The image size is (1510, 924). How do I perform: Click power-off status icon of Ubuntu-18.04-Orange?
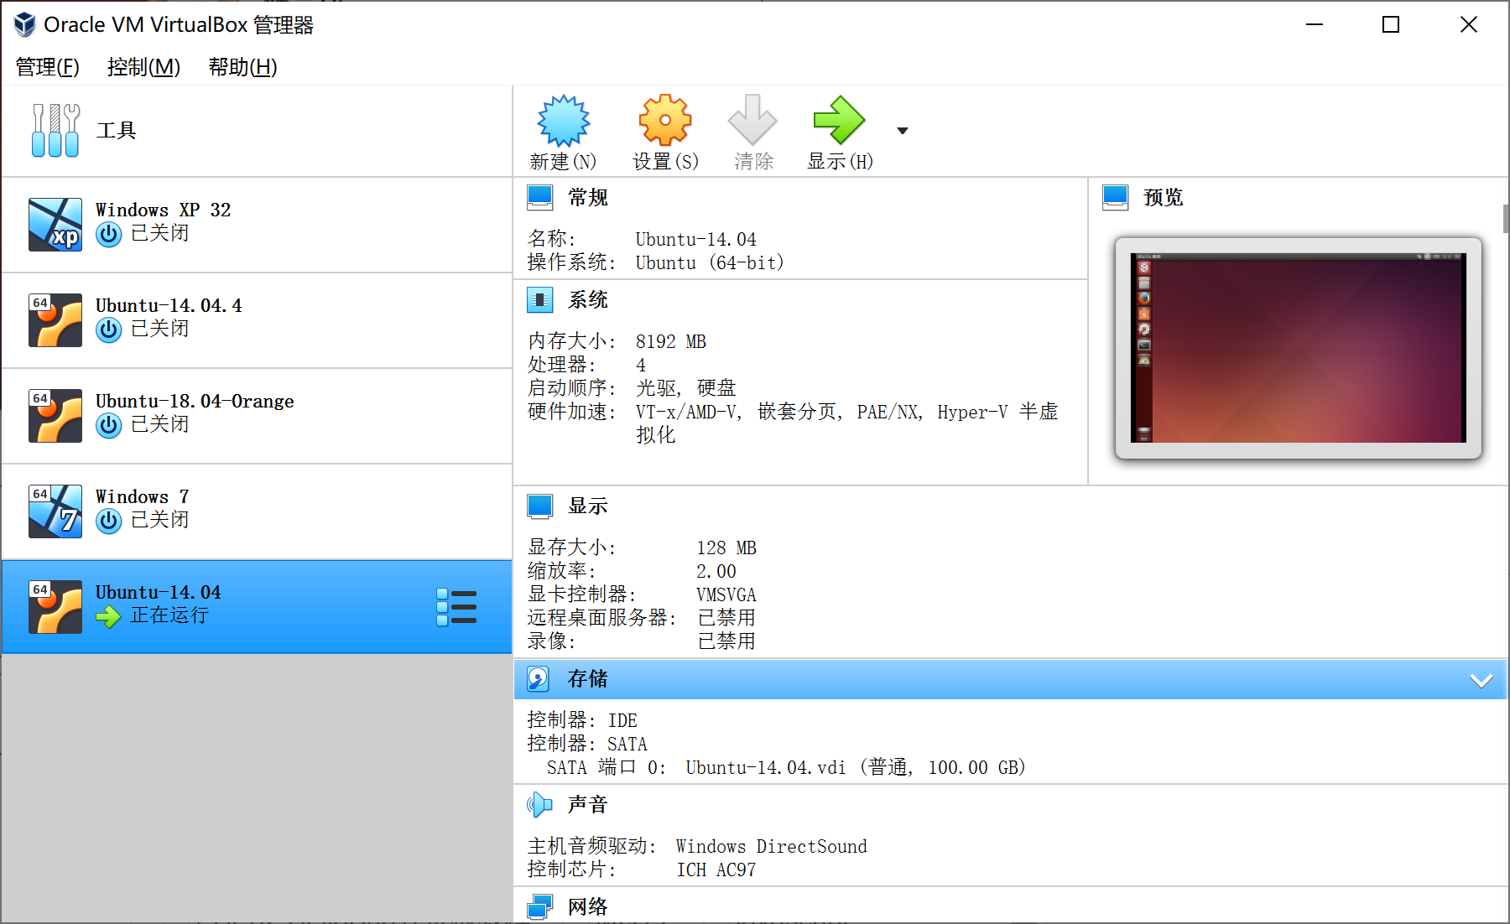coord(108,425)
